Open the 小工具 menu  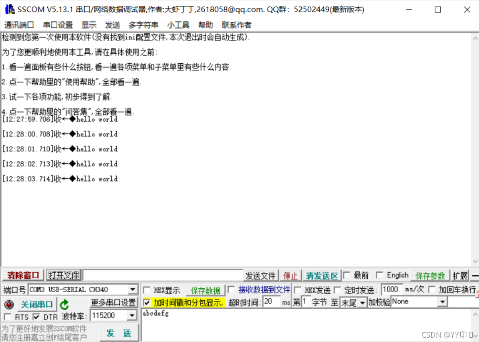tap(178, 25)
